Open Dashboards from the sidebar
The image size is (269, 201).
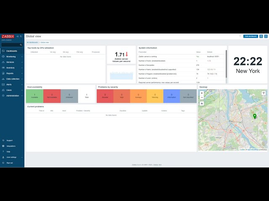click(12, 51)
